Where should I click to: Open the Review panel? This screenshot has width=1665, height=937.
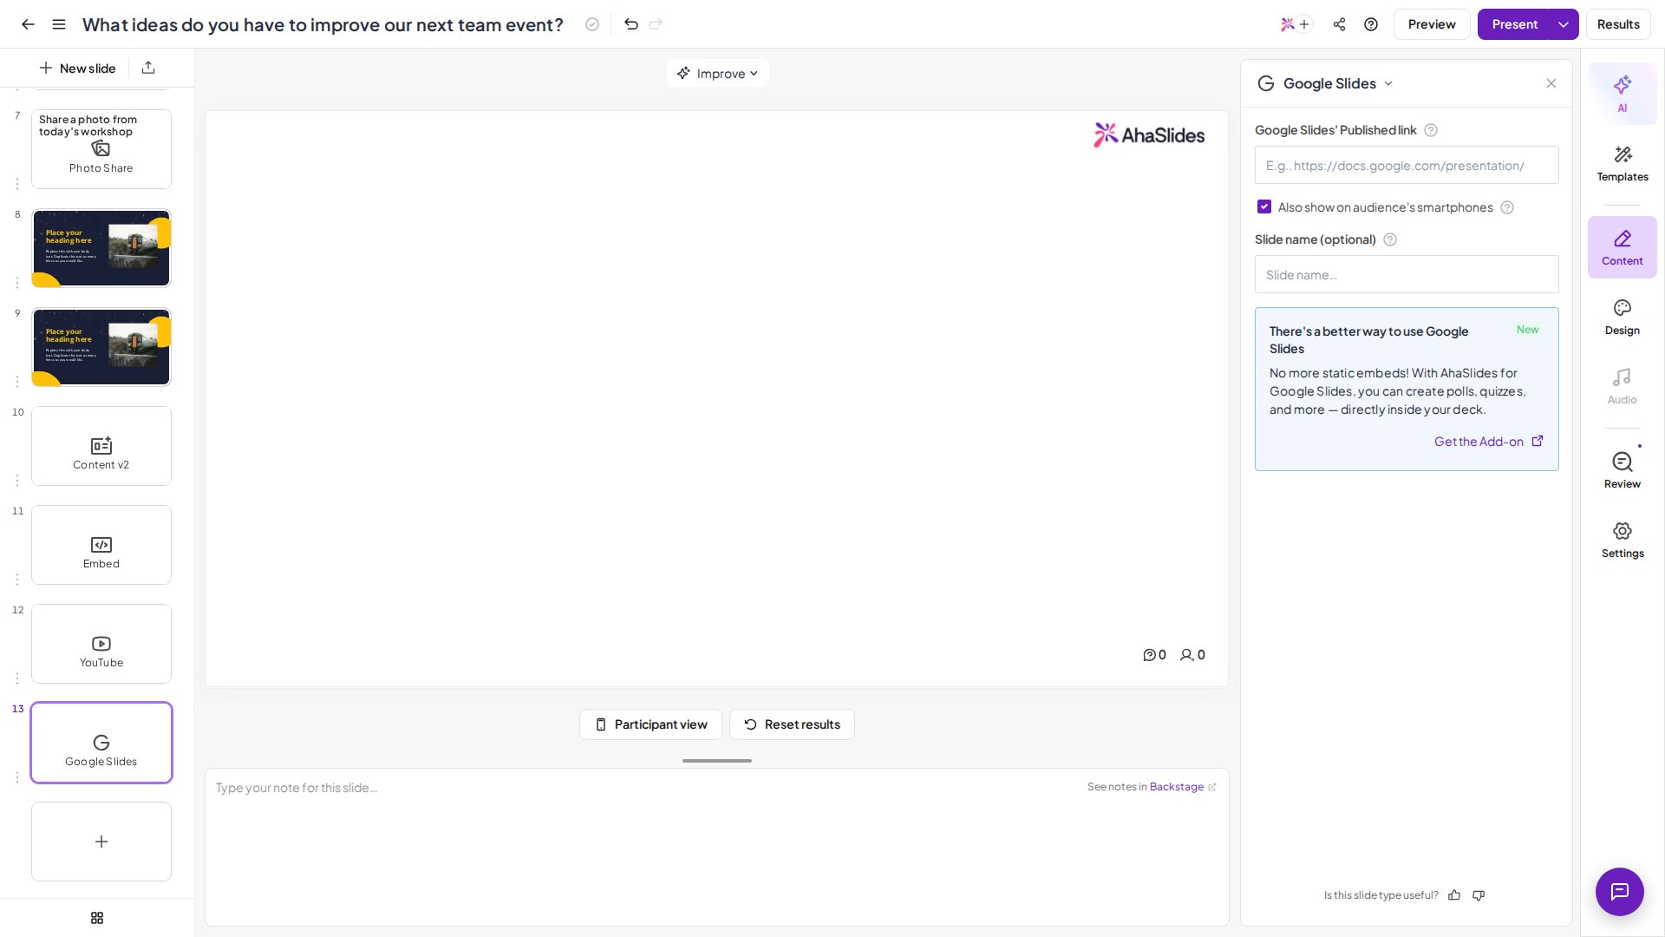[1622, 470]
